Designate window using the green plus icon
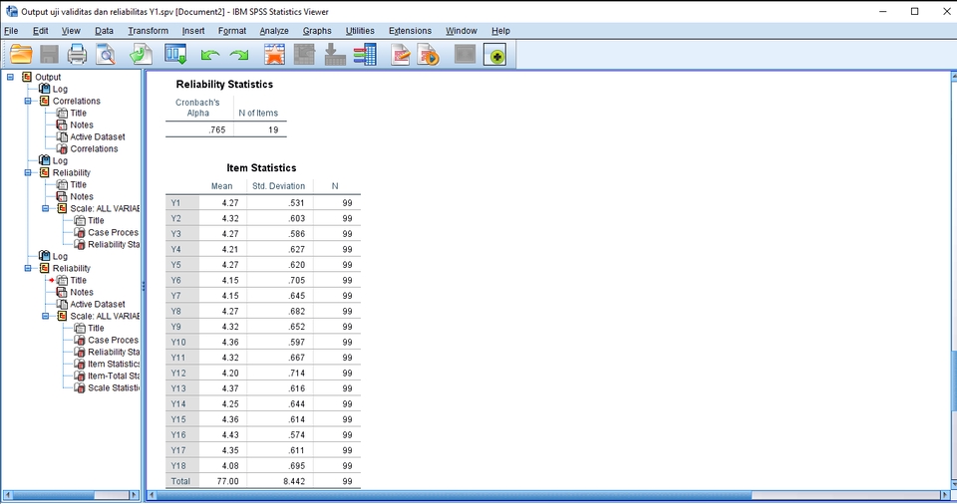The width and height of the screenshot is (957, 504). click(x=495, y=55)
